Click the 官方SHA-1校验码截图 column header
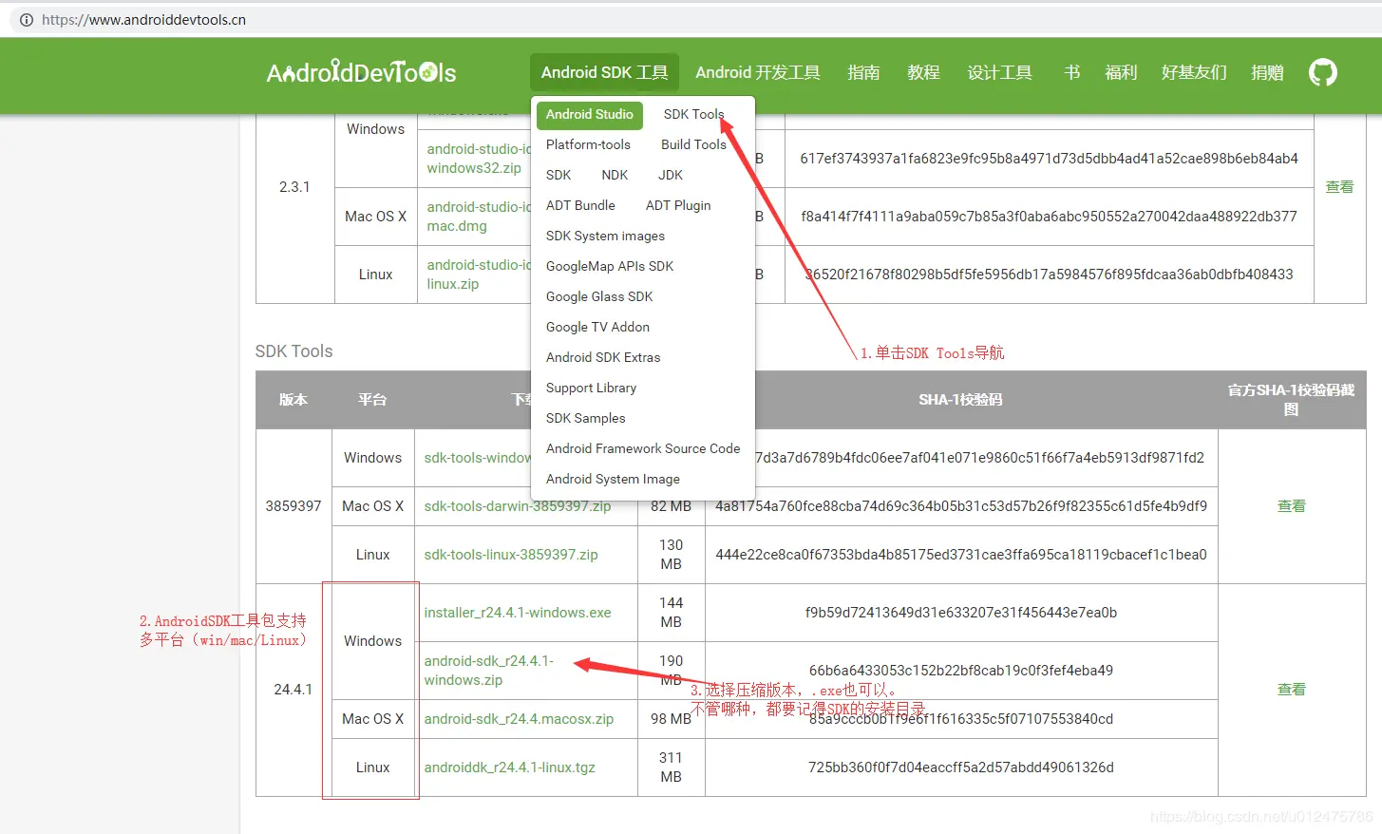 (1291, 400)
